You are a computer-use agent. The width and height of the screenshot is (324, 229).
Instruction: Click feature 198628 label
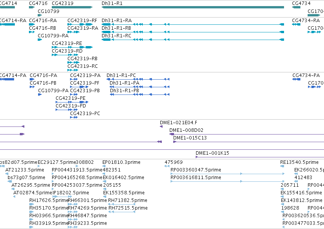290,208
